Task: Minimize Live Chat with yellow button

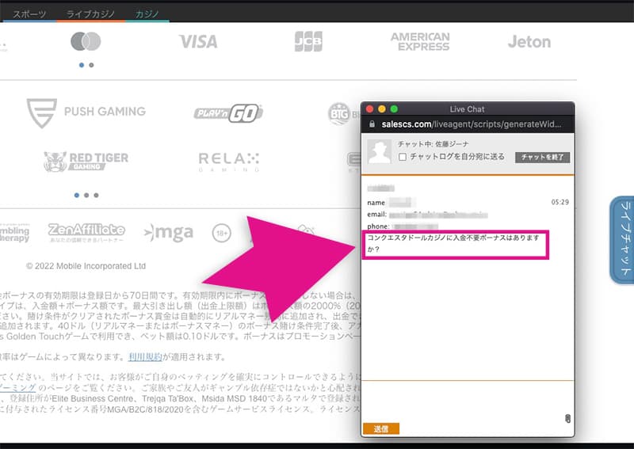Action: click(382, 109)
